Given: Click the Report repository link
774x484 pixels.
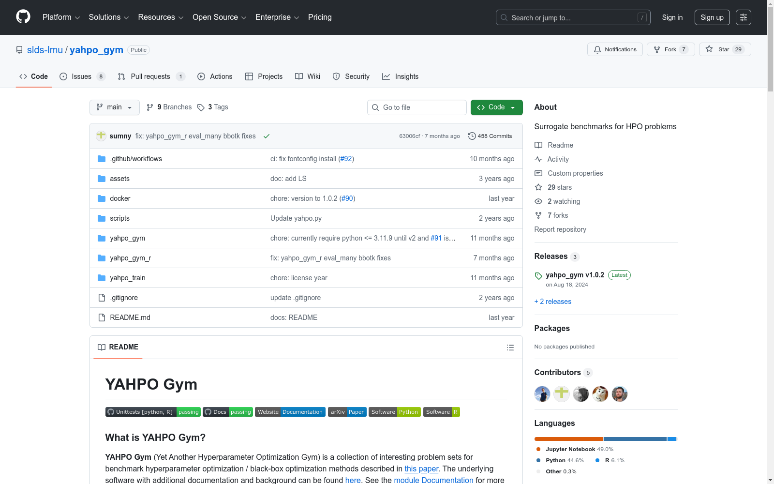Looking at the screenshot, I should coord(560,229).
